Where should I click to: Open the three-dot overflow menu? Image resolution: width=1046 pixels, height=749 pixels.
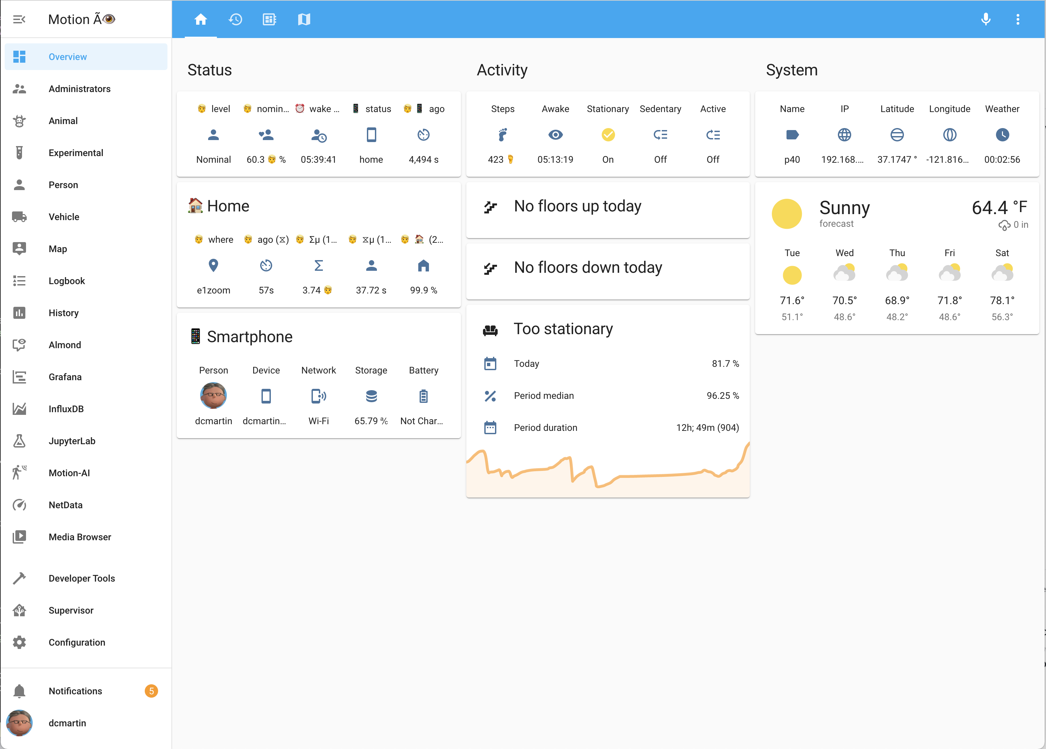(x=1017, y=19)
